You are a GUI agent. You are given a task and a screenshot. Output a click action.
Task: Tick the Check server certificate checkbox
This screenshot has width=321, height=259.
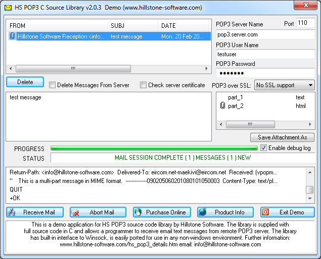click(143, 85)
